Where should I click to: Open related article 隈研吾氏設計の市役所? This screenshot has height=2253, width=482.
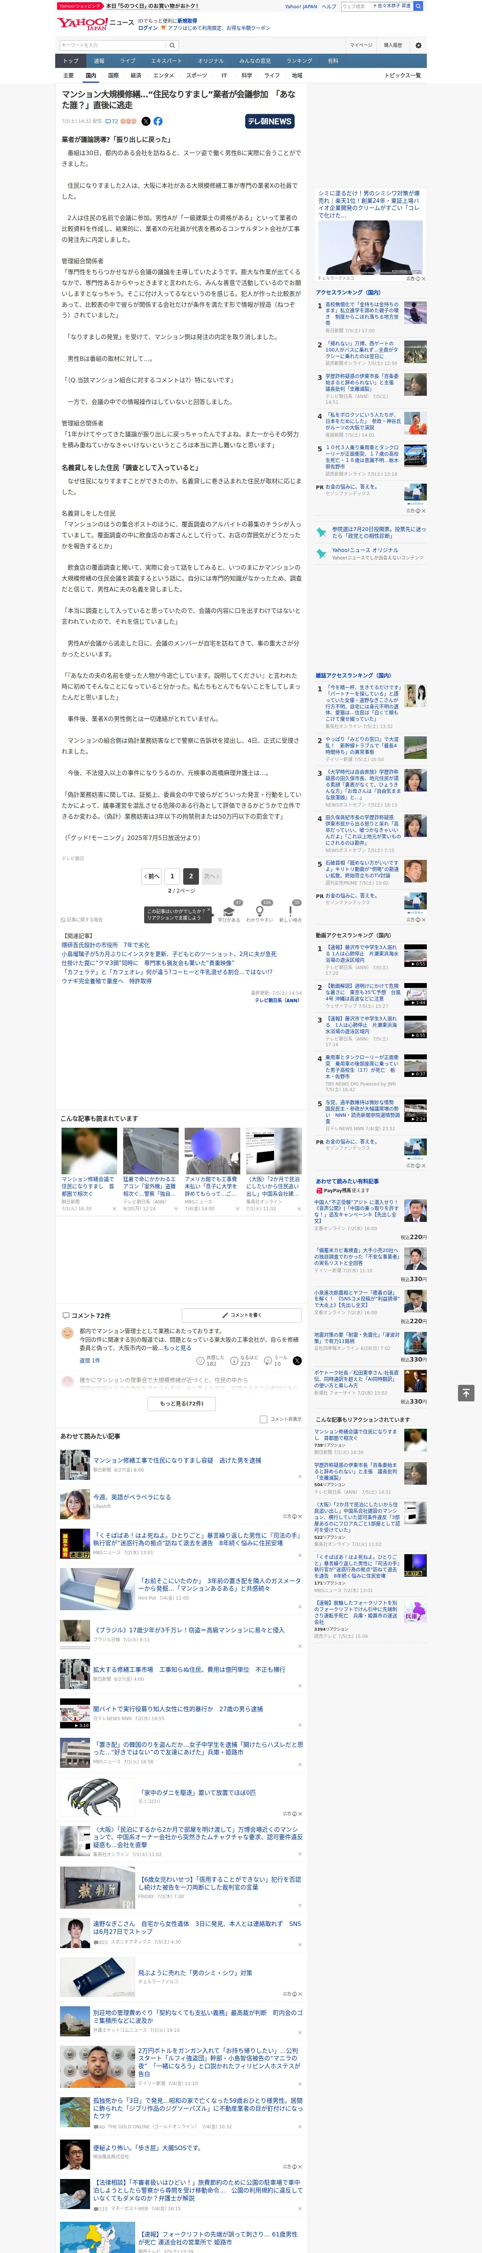105,946
